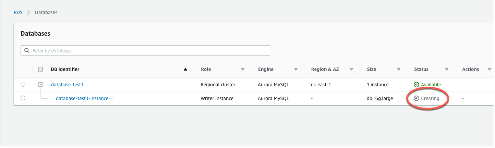Open the Status column sort dropdown
The image size is (495, 148).
(446, 69)
